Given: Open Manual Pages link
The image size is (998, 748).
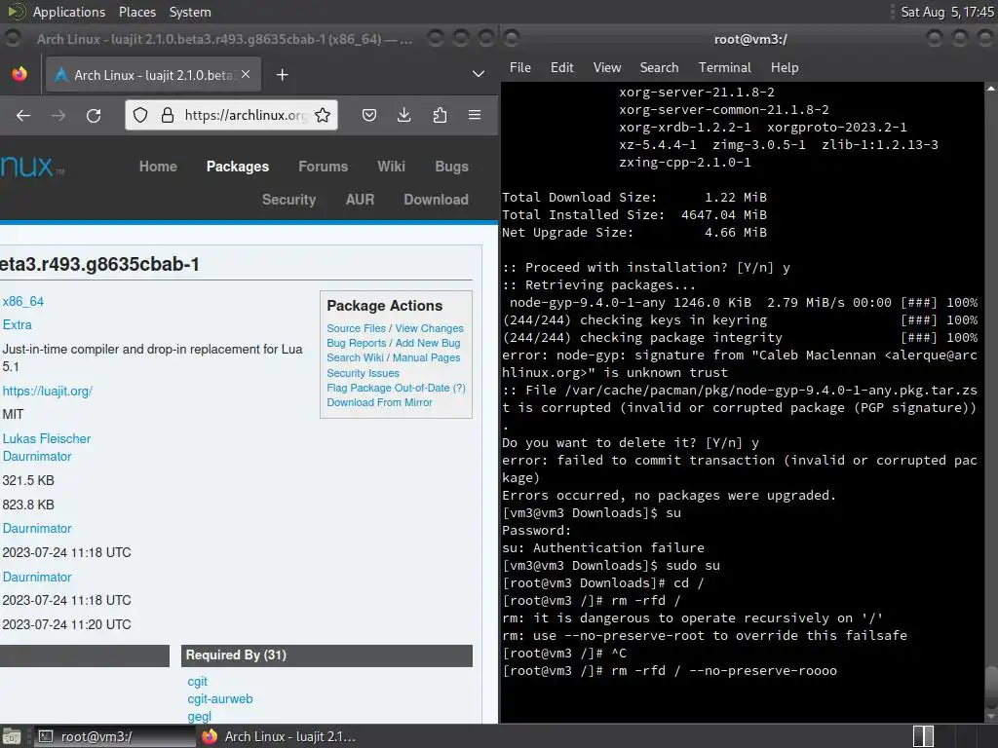Looking at the screenshot, I should [x=427, y=357].
